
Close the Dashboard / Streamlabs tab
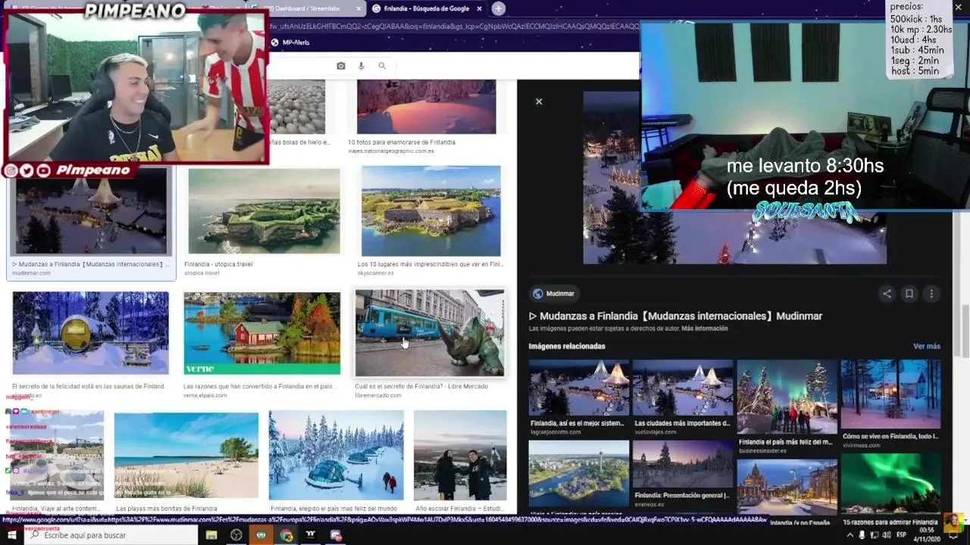[359, 8]
